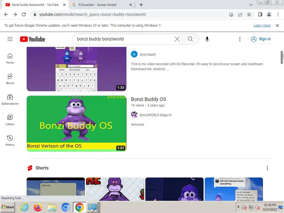Open the Andi Nazifi channel avatar
Screen dimensions: 284x213
click(134, 54)
